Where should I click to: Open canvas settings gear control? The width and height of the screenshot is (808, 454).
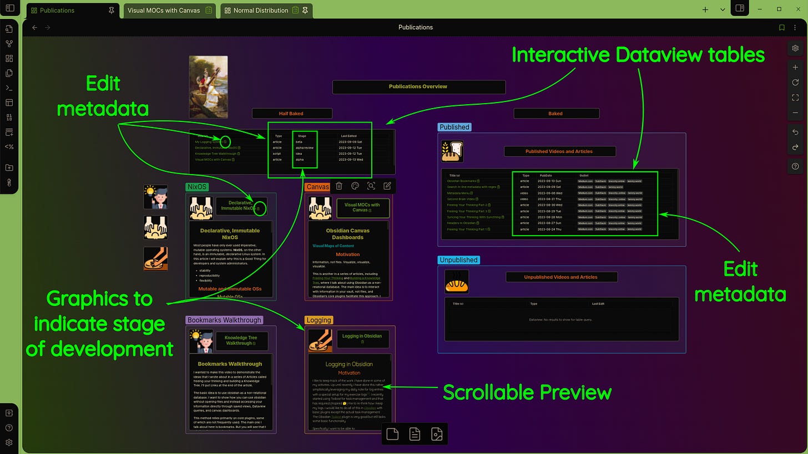click(x=795, y=48)
